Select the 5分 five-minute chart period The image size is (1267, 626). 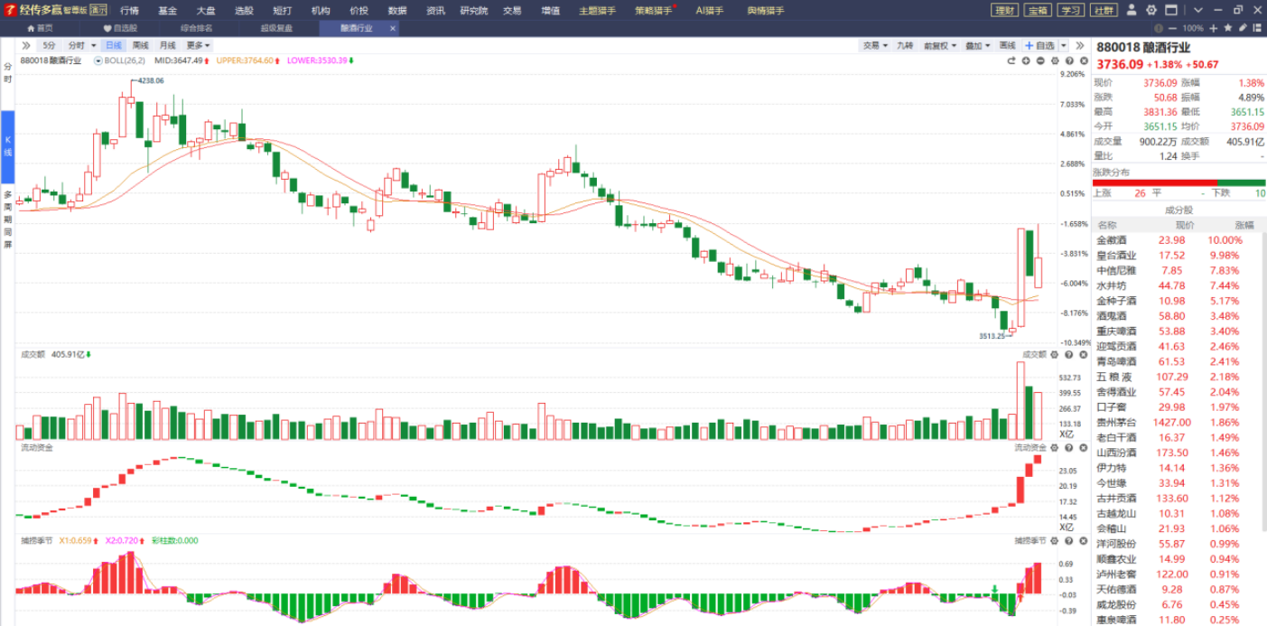48,45
